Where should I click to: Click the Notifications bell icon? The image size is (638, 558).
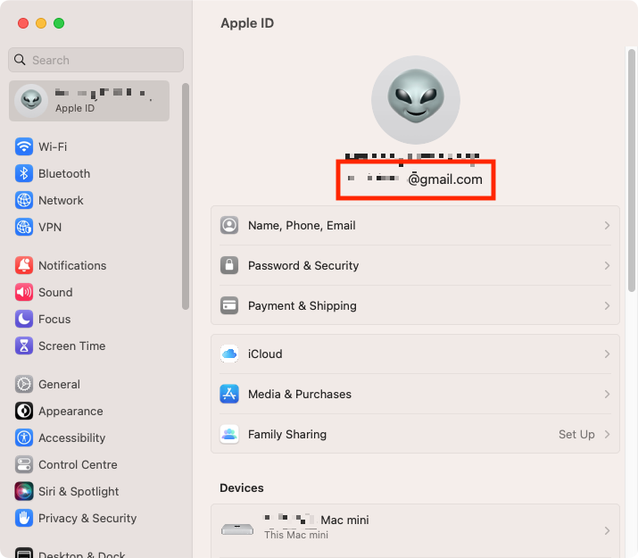(x=24, y=265)
